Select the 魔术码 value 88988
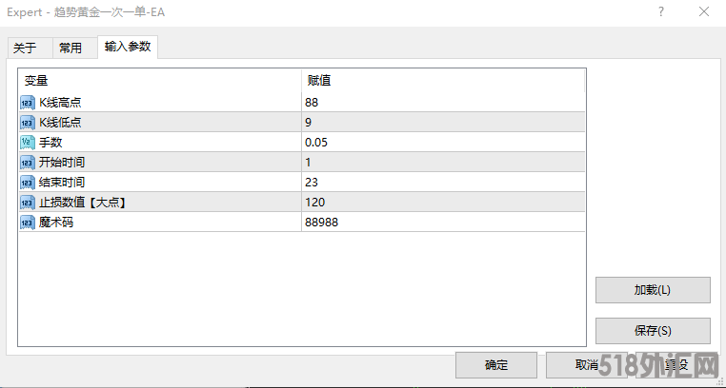Screen dimensions: 726x388 coord(443,223)
